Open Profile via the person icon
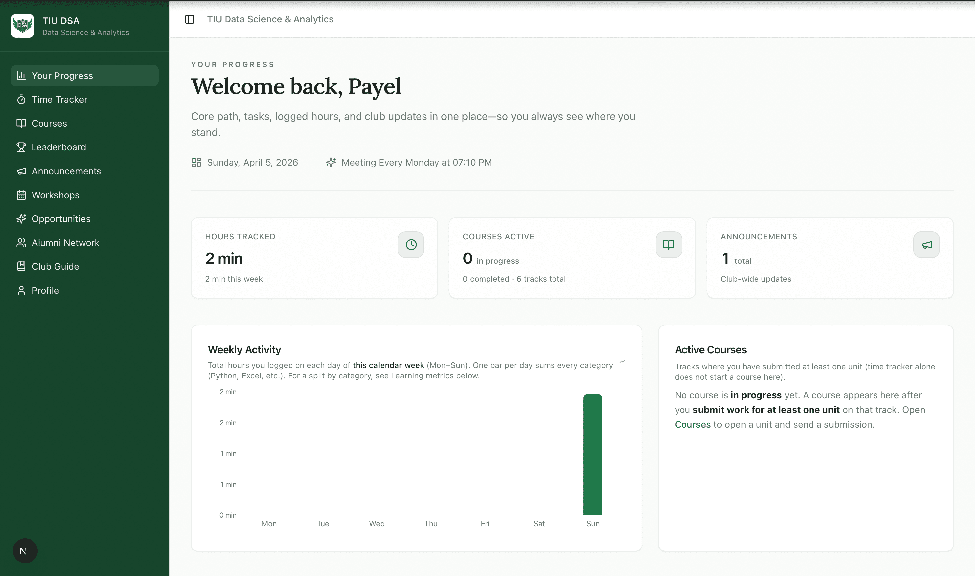This screenshot has width=975, height=576. click(21, 290)
